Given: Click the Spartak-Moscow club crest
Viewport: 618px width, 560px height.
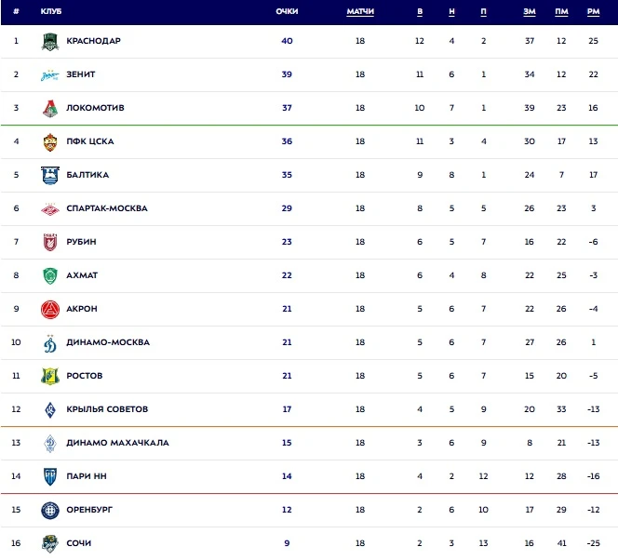Looking at the screenshot, I should point(49,208).
